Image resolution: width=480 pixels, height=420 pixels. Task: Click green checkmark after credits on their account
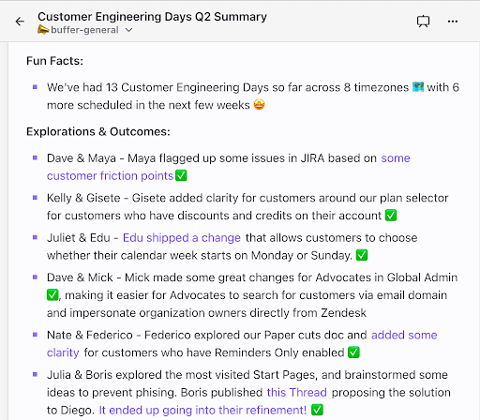tap(391, 215)
